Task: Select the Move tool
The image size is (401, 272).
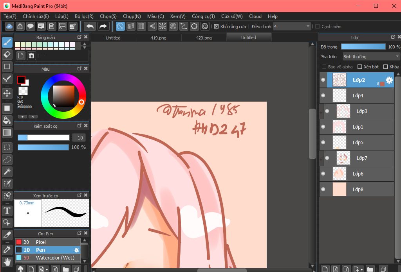Action: pos(7,93)
